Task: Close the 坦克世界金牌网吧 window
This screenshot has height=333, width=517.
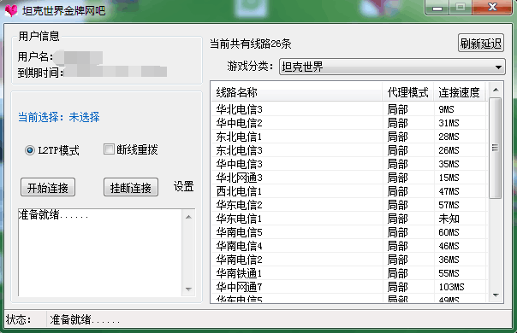Action: click(x=492, y=7)
